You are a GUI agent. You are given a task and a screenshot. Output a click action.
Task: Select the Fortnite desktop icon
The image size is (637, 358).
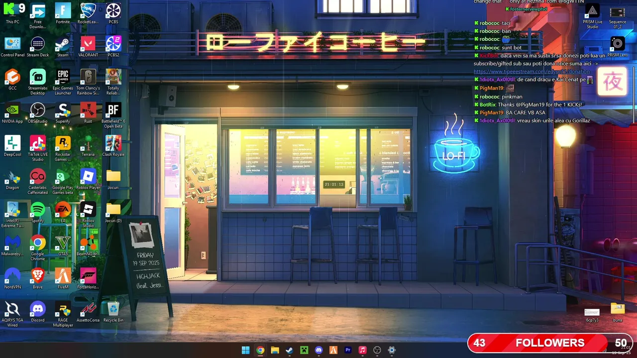click(63, 14)
